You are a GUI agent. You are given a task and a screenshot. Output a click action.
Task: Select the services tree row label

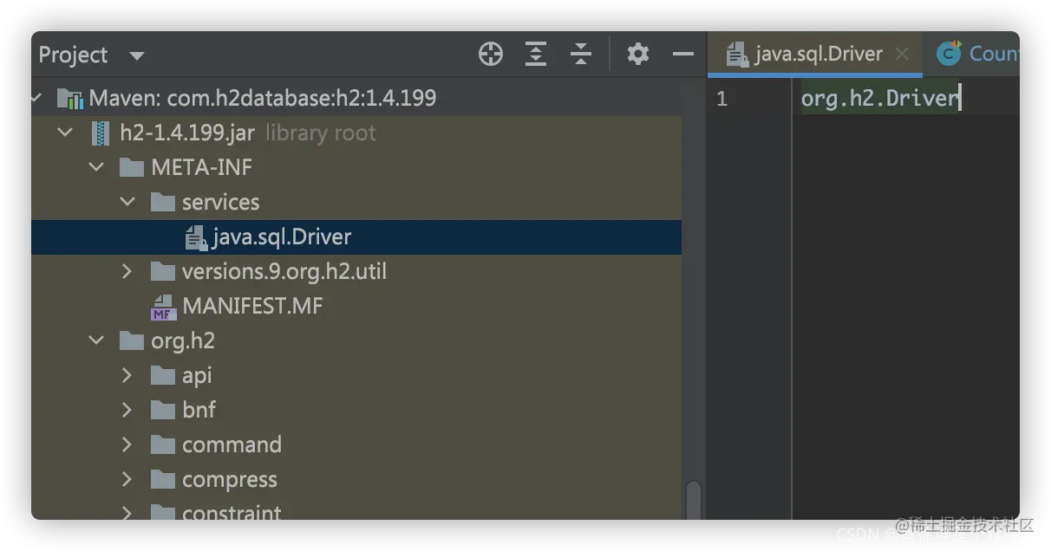tap(220, 203)
